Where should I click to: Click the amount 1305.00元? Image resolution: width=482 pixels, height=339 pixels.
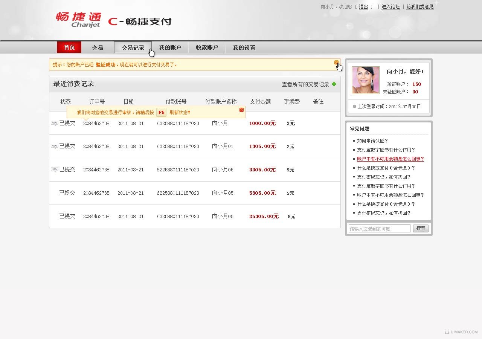[x=262, y=147]
